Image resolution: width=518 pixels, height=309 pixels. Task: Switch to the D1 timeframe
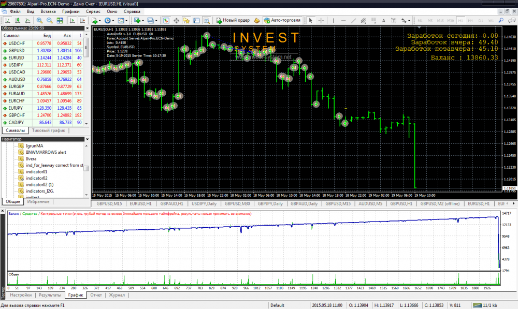[481, 21]
